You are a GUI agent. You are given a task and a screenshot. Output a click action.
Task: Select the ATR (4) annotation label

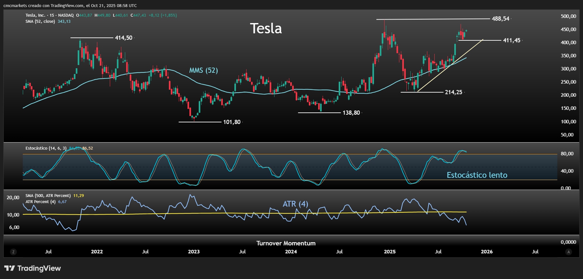click(295, 204)
